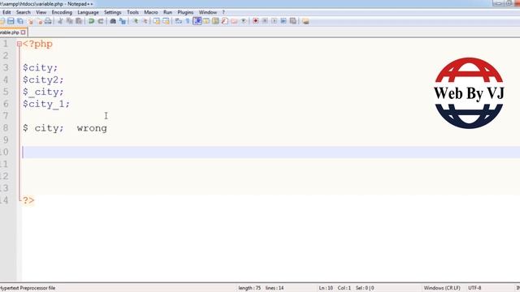Click the Close All documents toolbar icon
Viewport: 520px width, 292px height.
[40, 21]
